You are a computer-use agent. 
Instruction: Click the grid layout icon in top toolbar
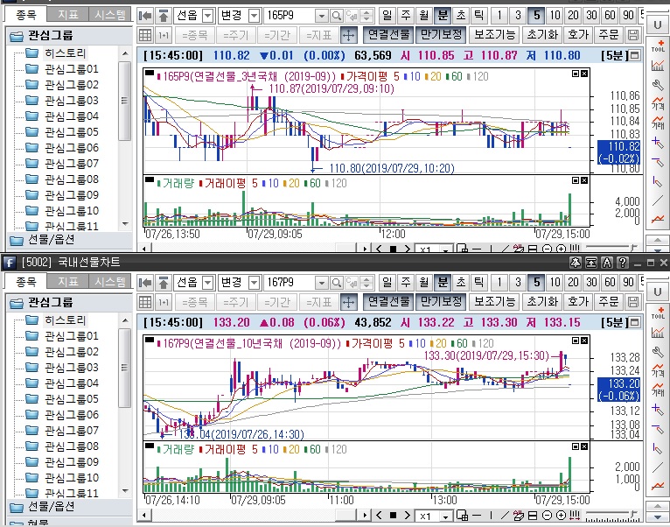pyautogui.click(x=146, y=35)
